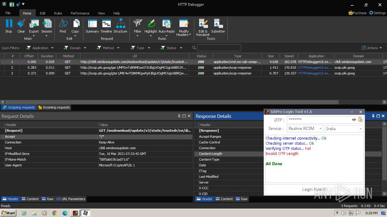Toggle OTP visibility eye in GAPro tool
This screenshot has width=387, height=217.
[354, 120]
